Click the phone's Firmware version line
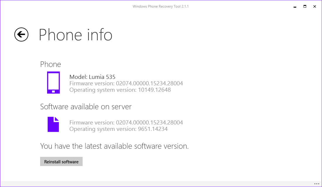 [x=126, y=83]
